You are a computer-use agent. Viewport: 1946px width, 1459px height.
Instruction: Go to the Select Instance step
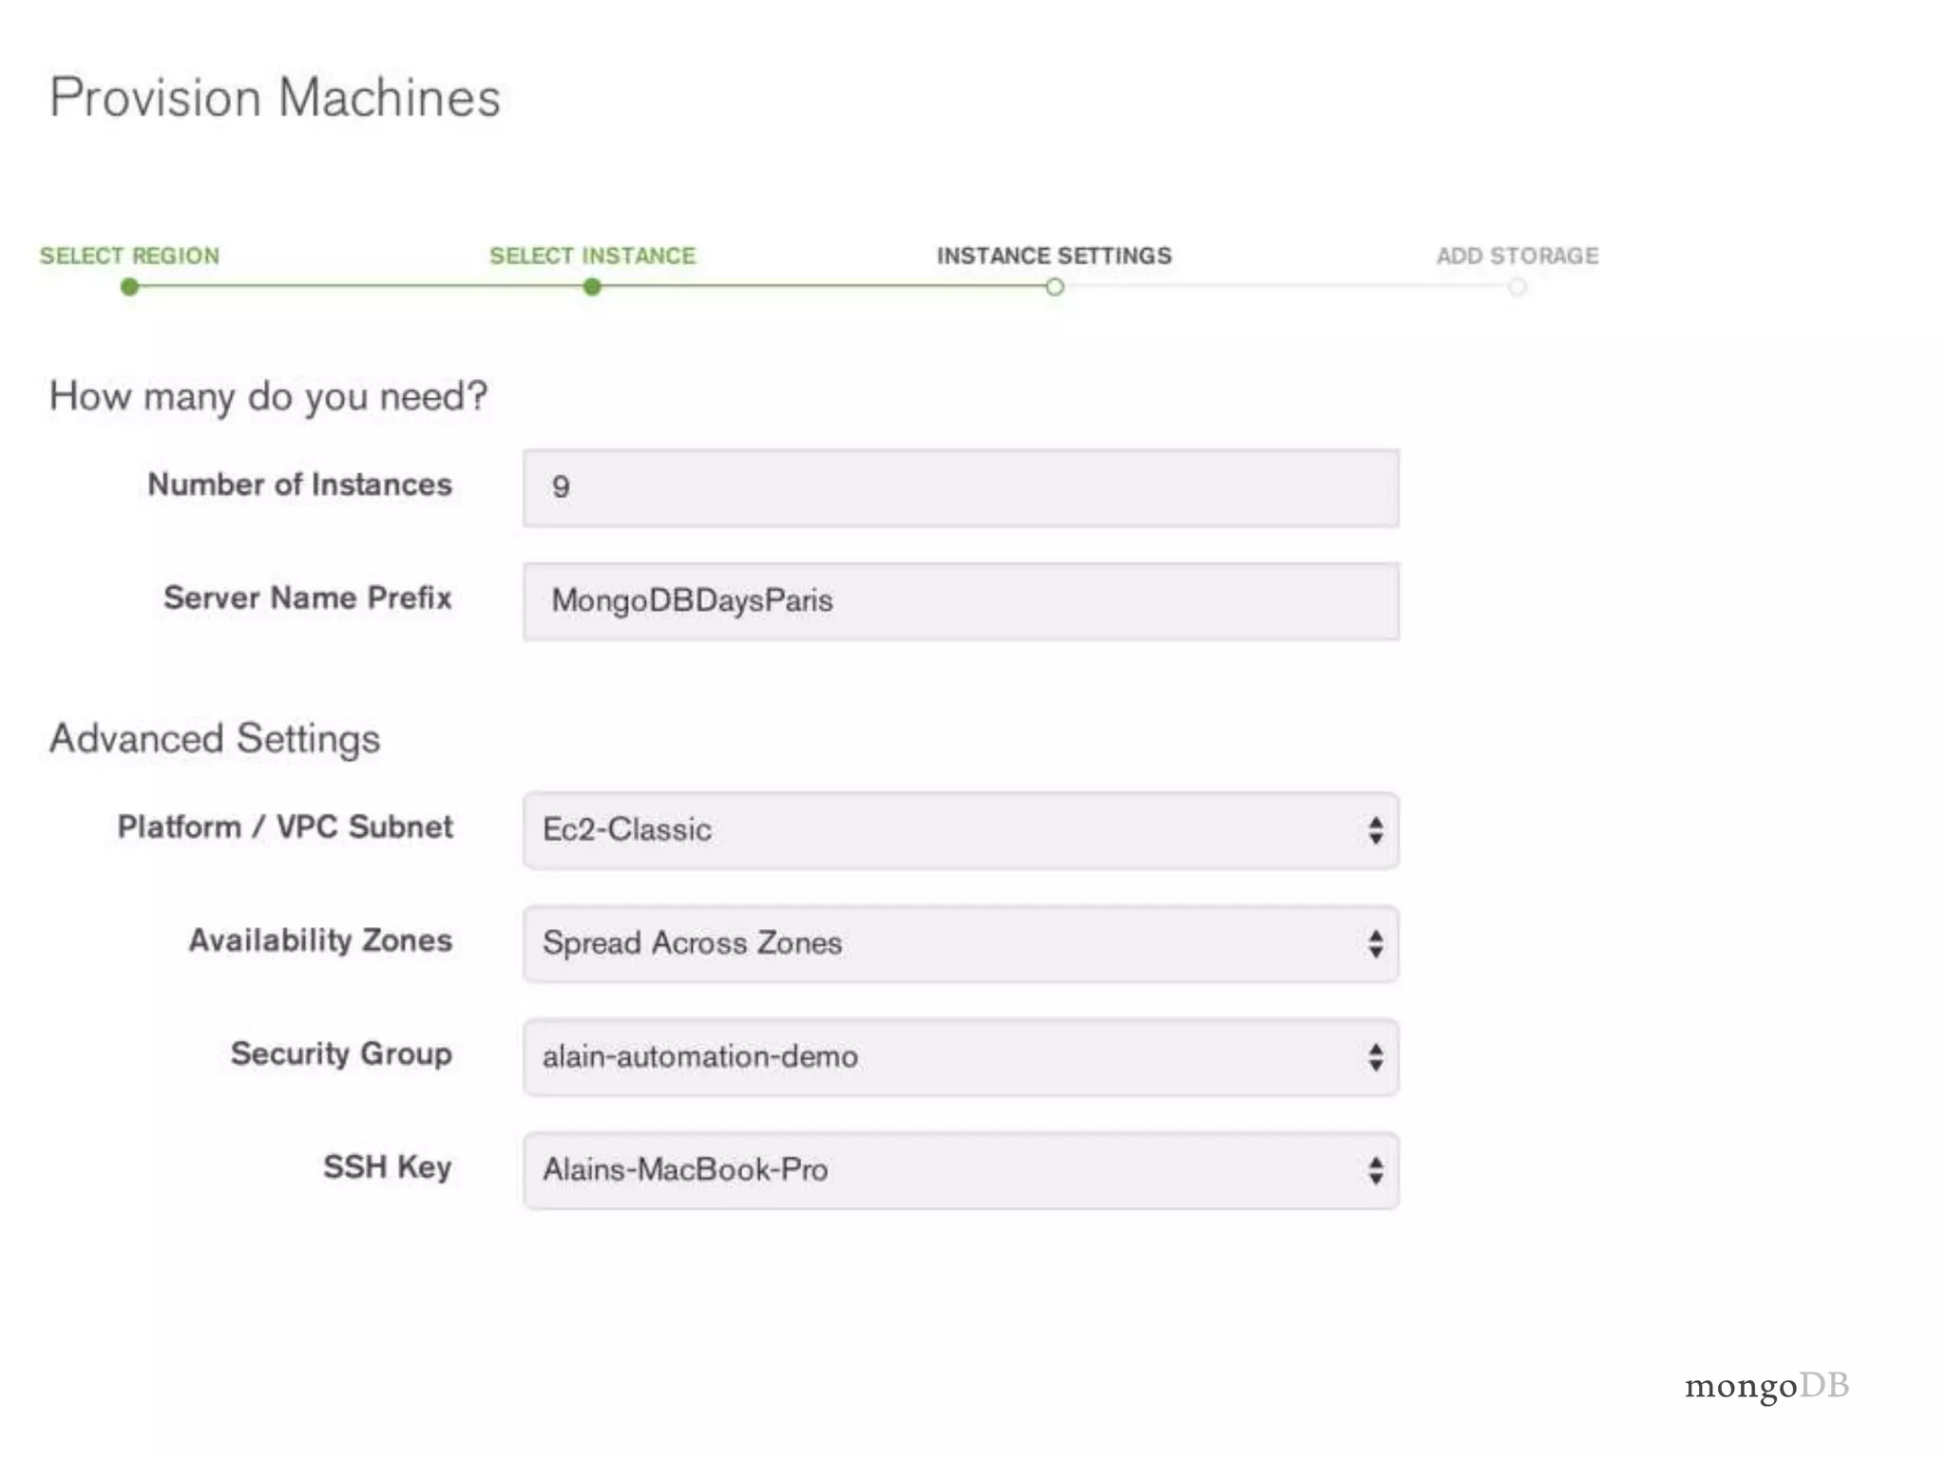click(593, 256)
